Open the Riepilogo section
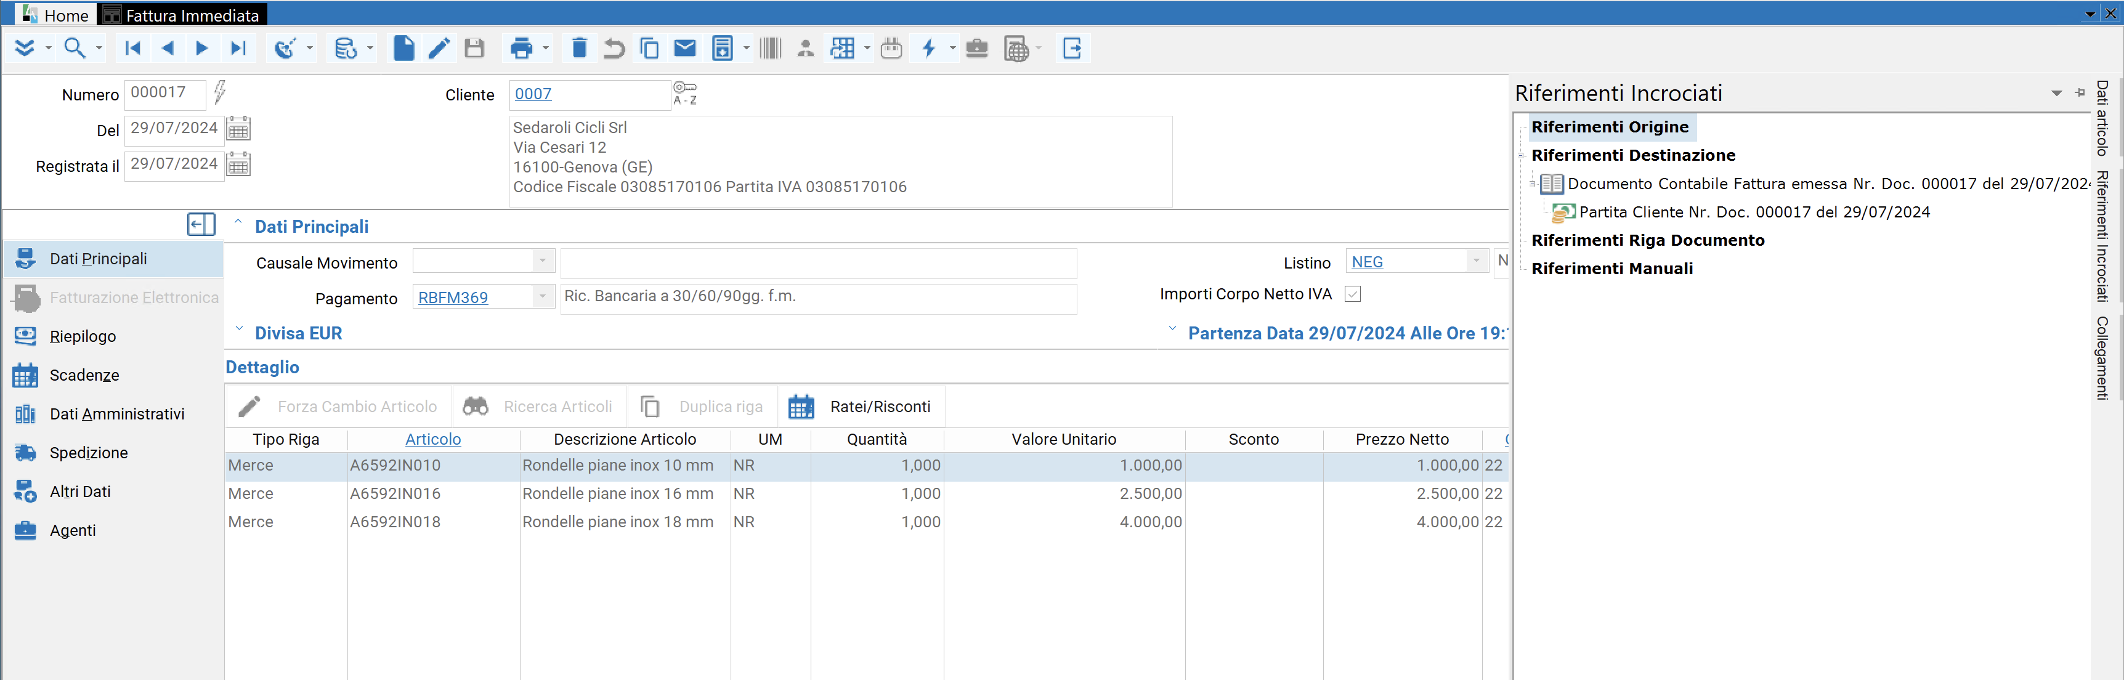 pyautogui.click(x=113, y=336)
